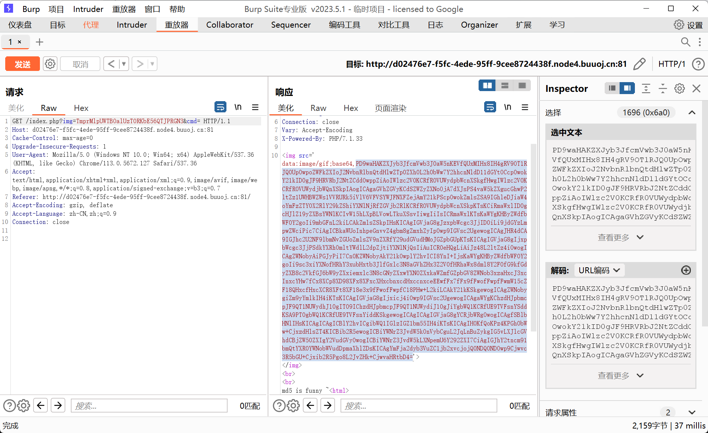Open the 窗口 menu
The height and width of the screenshot is (433, 708).
[x=152, y=9]
